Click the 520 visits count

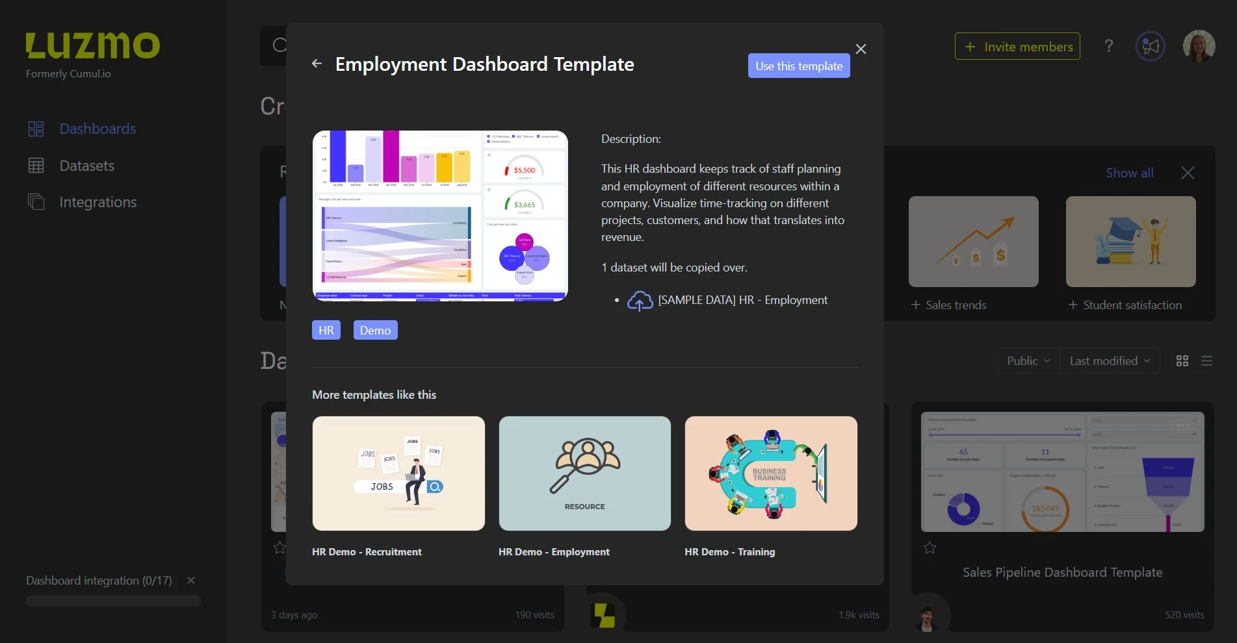[x=1184, y=614]
